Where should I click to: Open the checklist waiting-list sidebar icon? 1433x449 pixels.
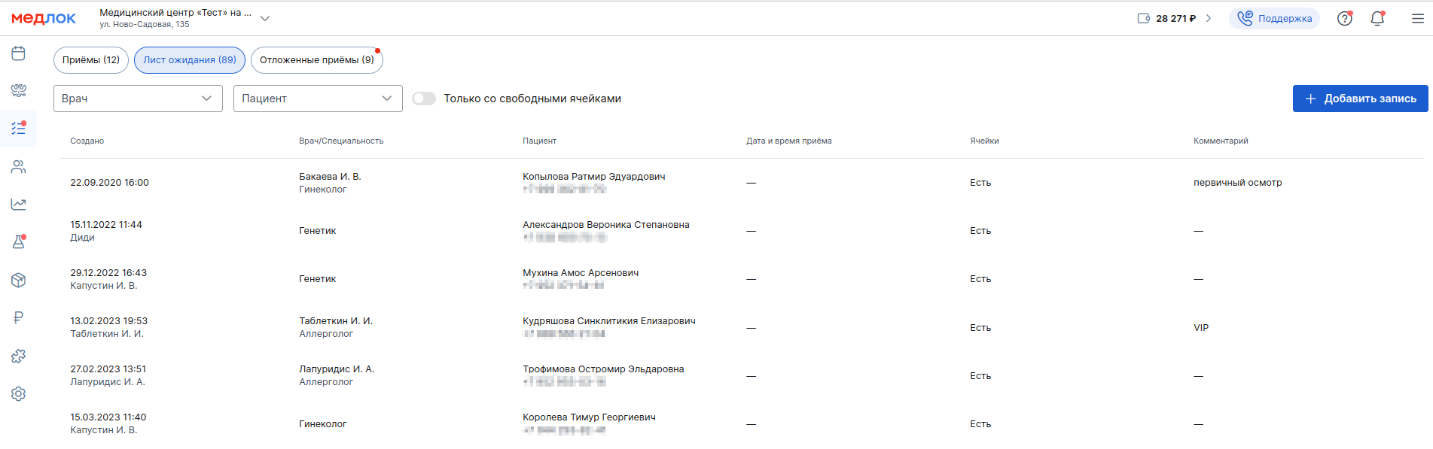click(19, 129)
